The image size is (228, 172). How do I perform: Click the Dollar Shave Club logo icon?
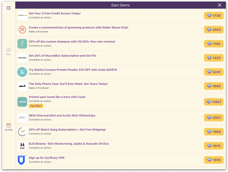click(22, 30)
